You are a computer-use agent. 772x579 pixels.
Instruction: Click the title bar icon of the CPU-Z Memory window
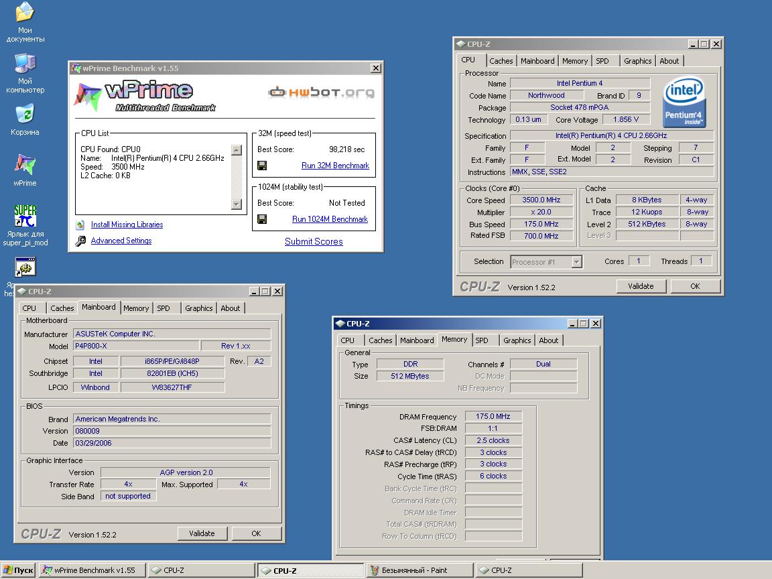pyautogui.click(x=340, y=324)
